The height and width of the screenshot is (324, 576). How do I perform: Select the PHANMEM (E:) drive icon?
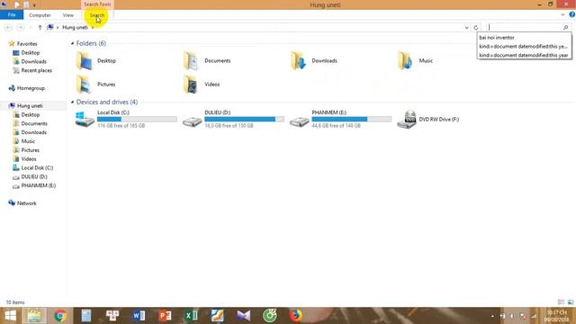(x=299, y=121)
